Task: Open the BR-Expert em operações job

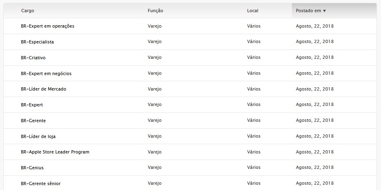Action: pos(47,26)
